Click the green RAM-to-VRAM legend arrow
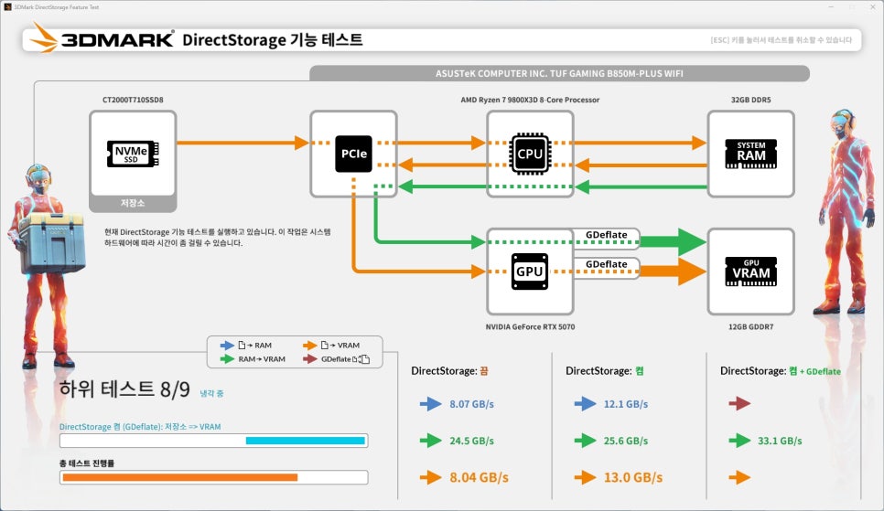 pyautogui.click(x=227, y=359)
